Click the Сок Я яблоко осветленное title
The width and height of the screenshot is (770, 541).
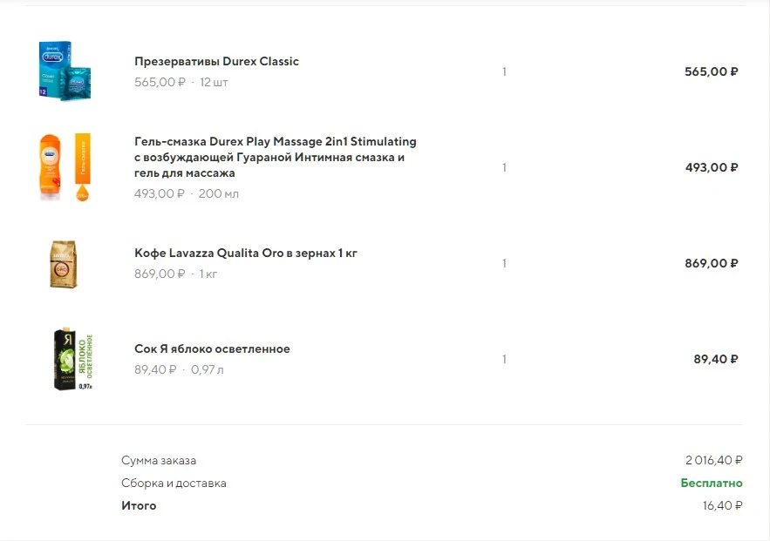click(x=212, y=348)
